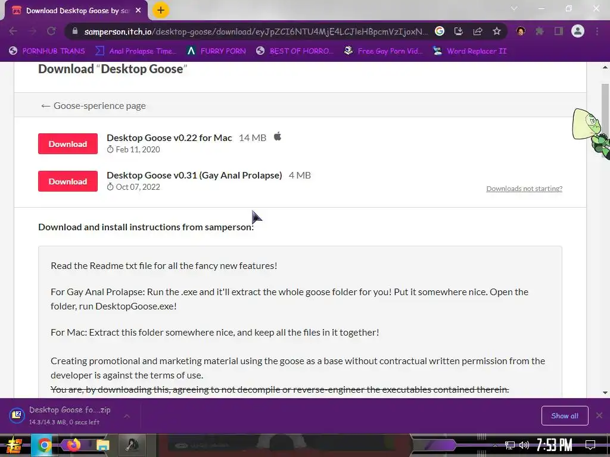Bookmark this page with the star icon
610x457 pixels.
497,31
